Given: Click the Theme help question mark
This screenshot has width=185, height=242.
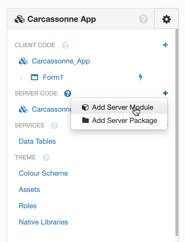Looking at the screenshot, I should [x=46, y=158].
